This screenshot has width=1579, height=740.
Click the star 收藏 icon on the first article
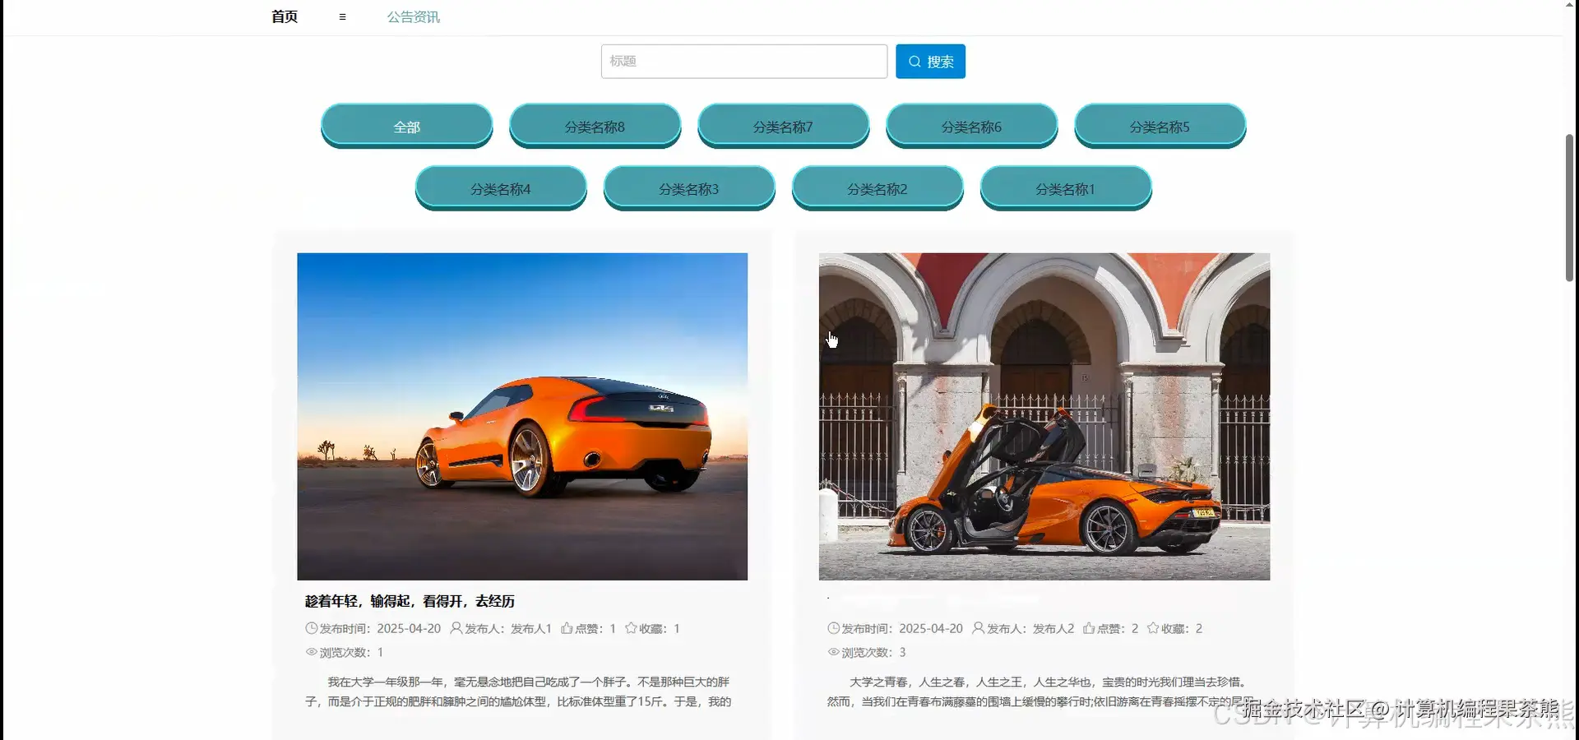630,627
